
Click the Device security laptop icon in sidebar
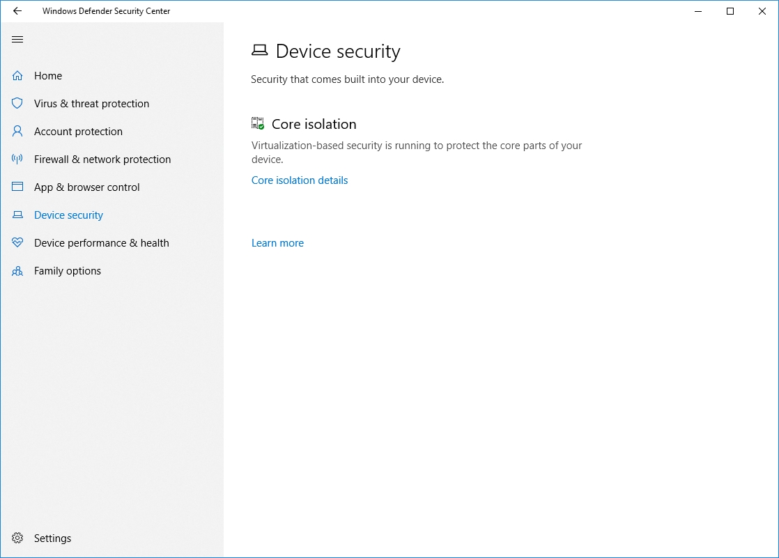[x=17, y=215]
